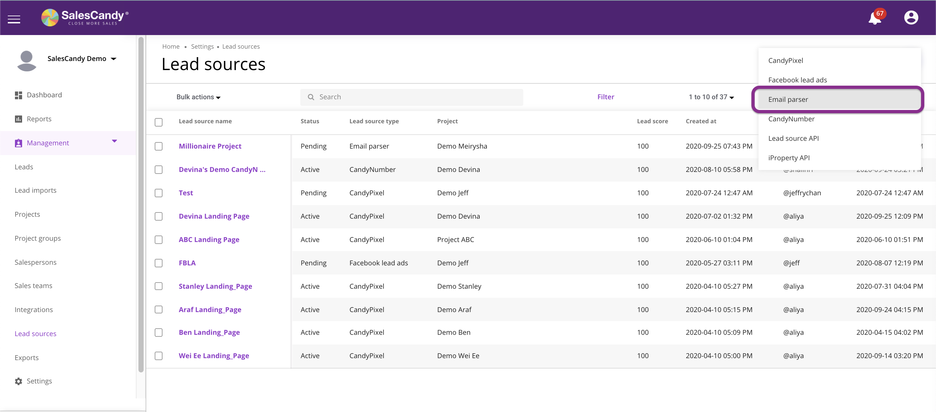This screenshot has width=936, height=412.
Task: Check the FBLA row checkbox
Action: (x=158, y=263)
